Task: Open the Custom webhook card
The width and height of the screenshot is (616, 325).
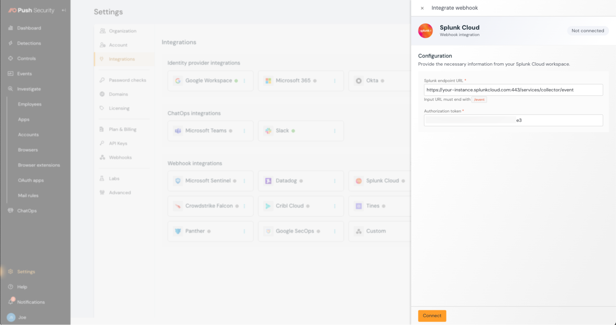Action: (380, 231)
